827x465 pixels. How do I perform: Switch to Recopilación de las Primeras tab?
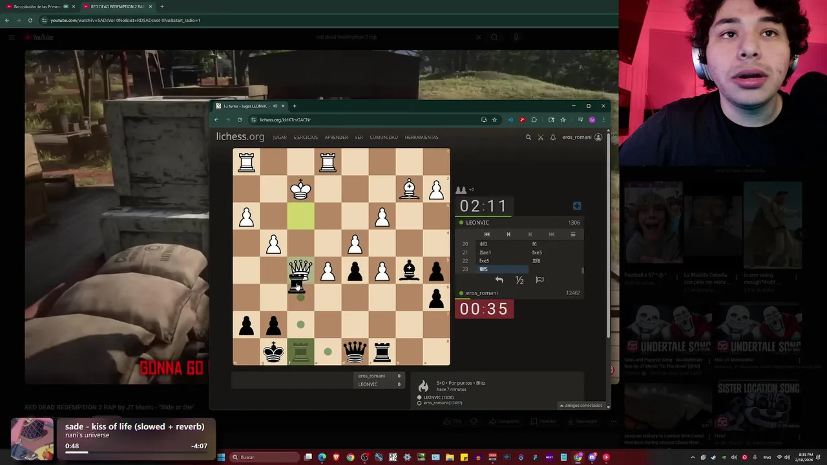(40, 6)
